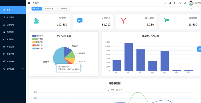Toggle 预计 series in sales chart legend
The image size is (201, 103).
tap(110, 90)
